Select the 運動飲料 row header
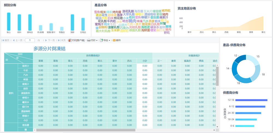 pos(25,93)
